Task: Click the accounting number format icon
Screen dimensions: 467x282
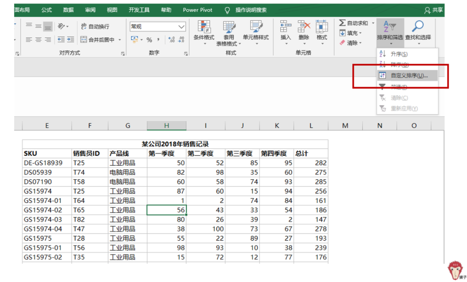Action: (134, 39)
